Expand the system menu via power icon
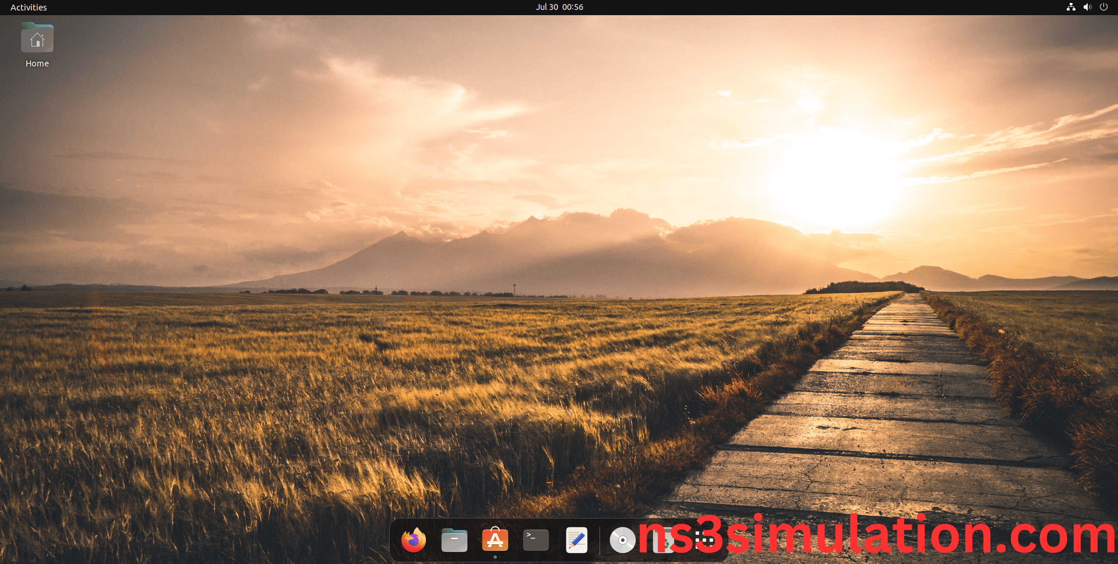Viewport: 1118px width, 564px height. click(1103, 7)
